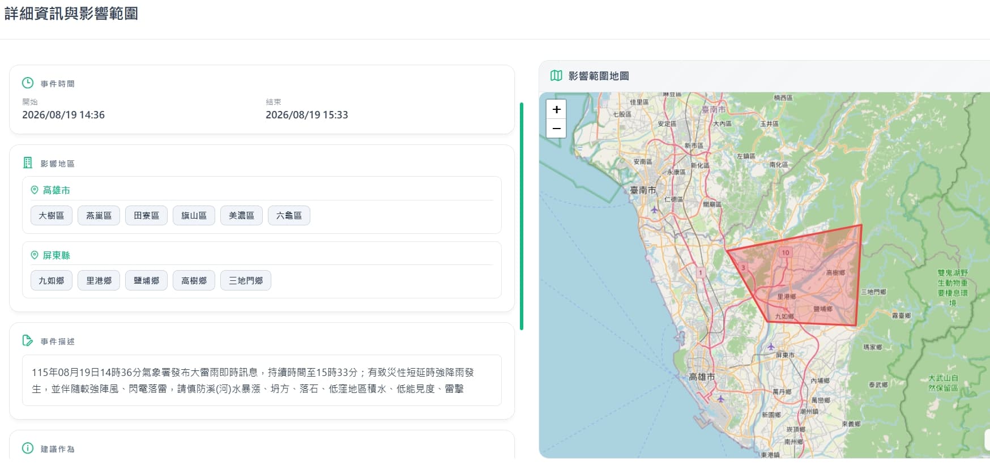Click the location pin icon beside 屏東縣
Screen dimensions: 990x470
35,255
